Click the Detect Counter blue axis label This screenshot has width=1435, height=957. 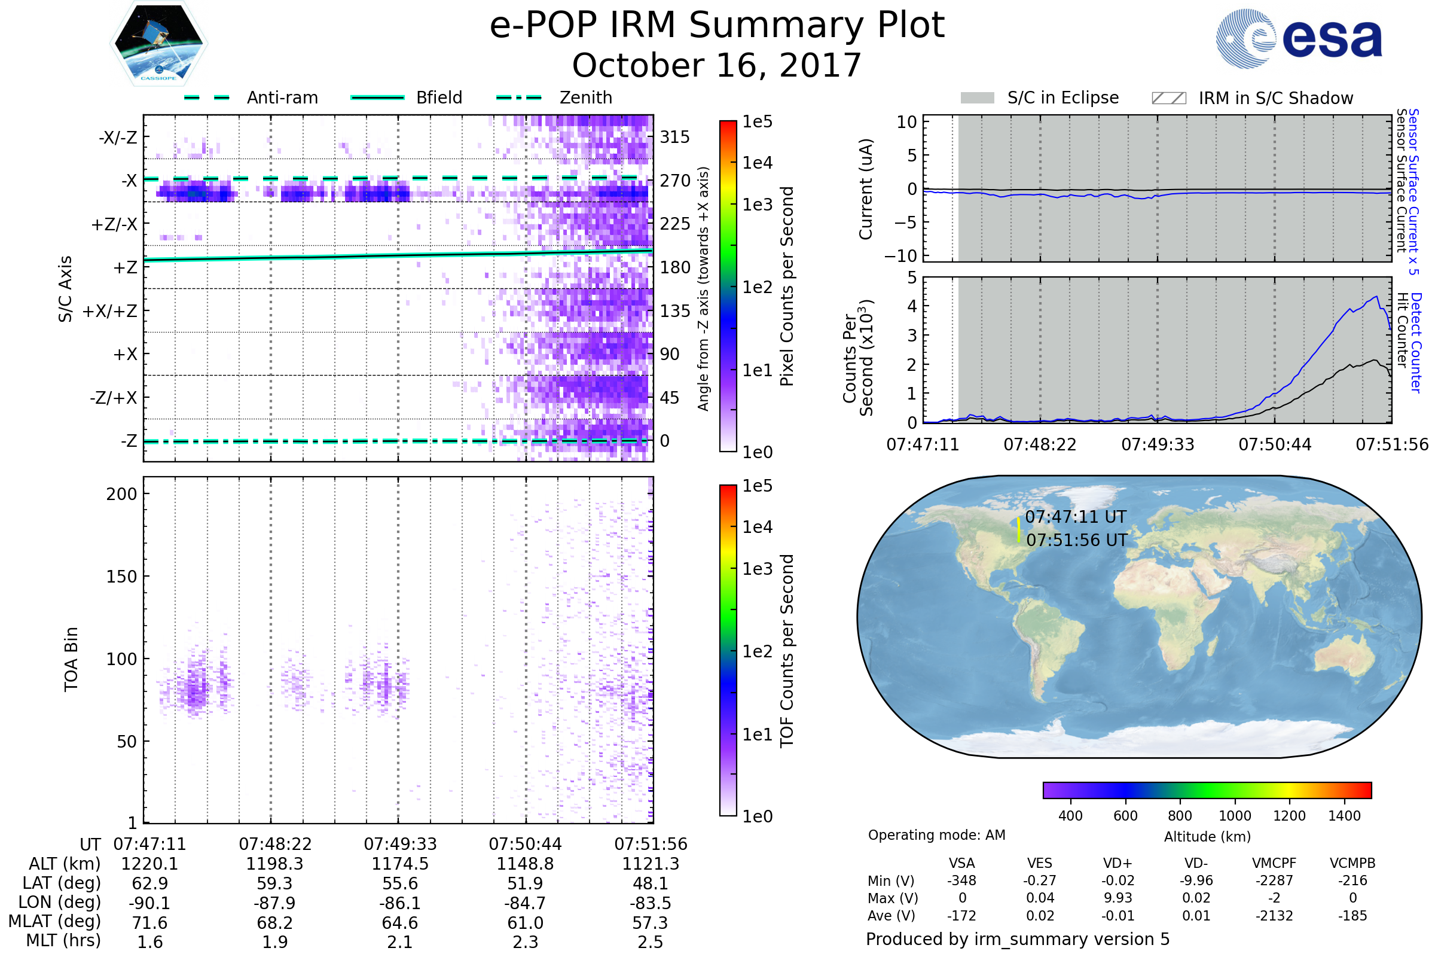click(1416, 342)
